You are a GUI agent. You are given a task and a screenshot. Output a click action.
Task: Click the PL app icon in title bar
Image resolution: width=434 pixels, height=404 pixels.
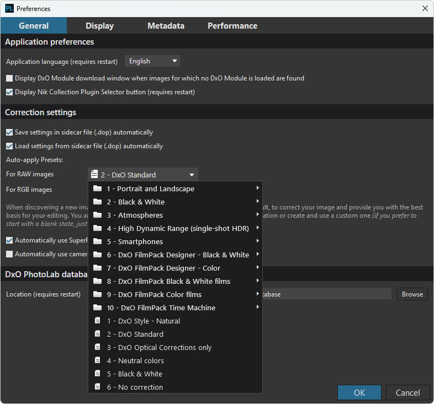[9, 9]
